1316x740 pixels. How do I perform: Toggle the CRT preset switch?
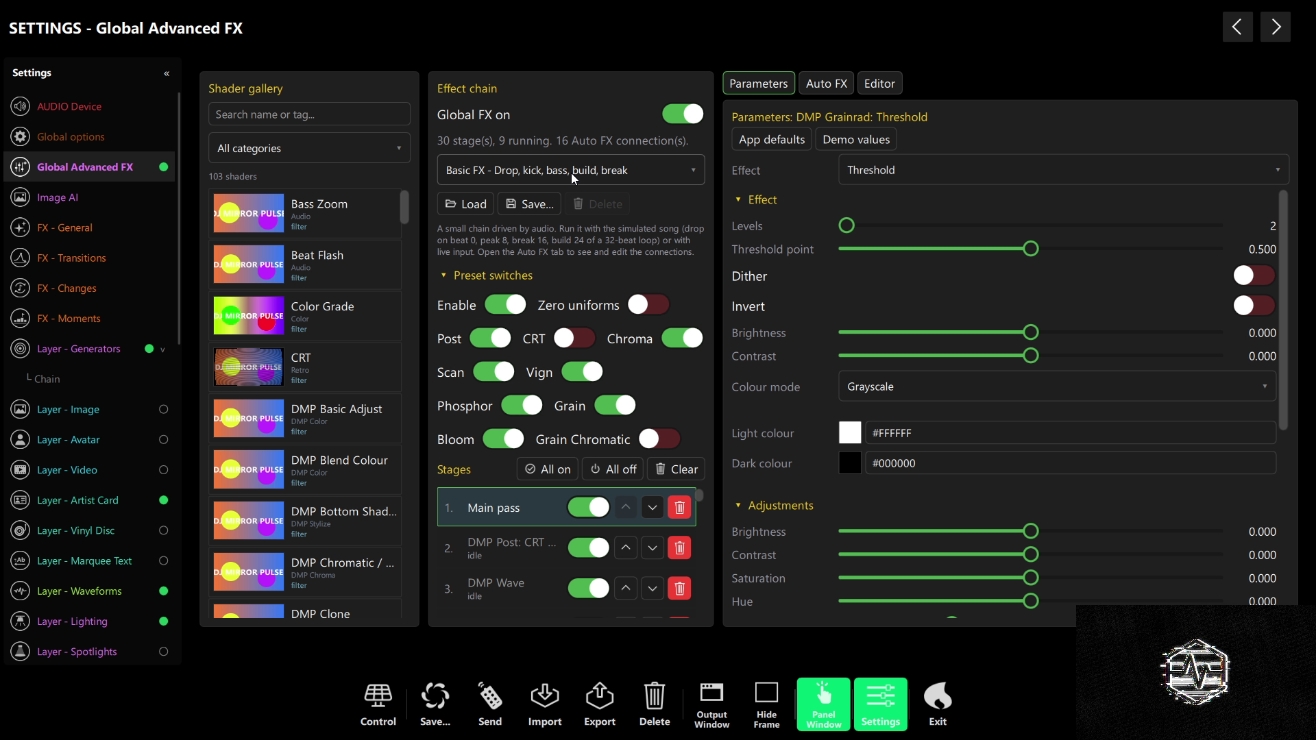[574, 338]
